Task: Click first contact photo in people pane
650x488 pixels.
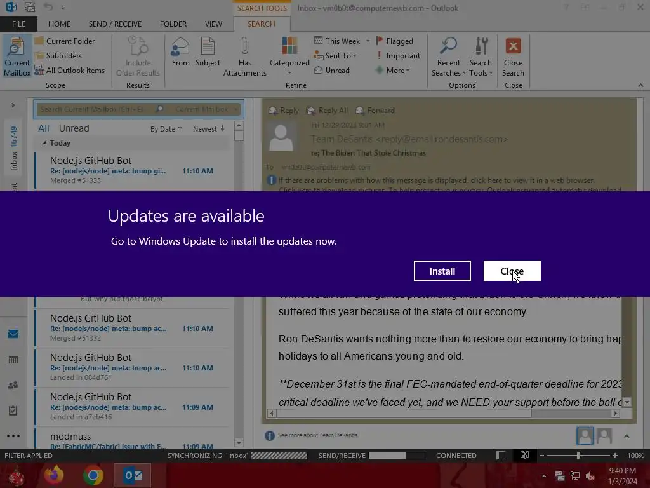Action: tap(585, 436)
